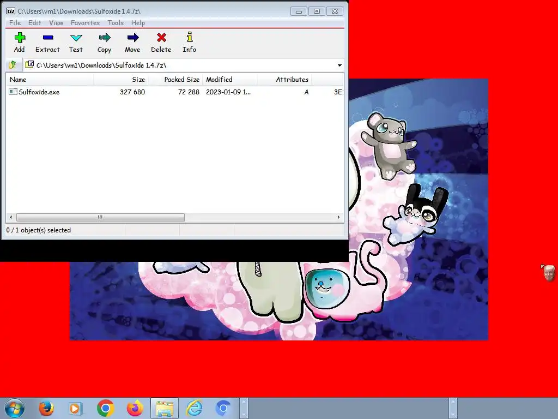The height and width of the screenshot is (419, 558).
Task: Sort by Attributes column header
Action: click(x=284, y=80)
